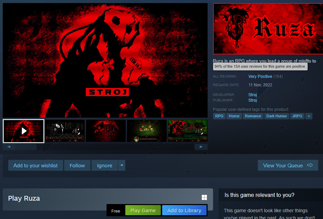Select the red monster forest screenshot thumbnail
323x219 pixels.
tap(188, 131)
